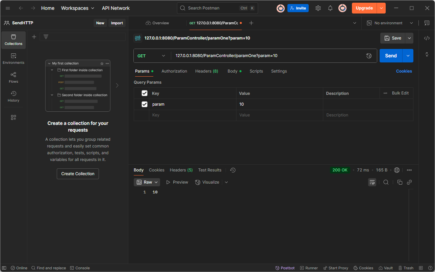Open the tabs overflow chevron
This screenshot has height=272, width=435.
pos(355,23)
